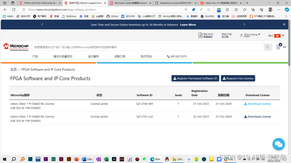Open 技术支持 menu
291x163 pixels.
[x=146, y=56]
